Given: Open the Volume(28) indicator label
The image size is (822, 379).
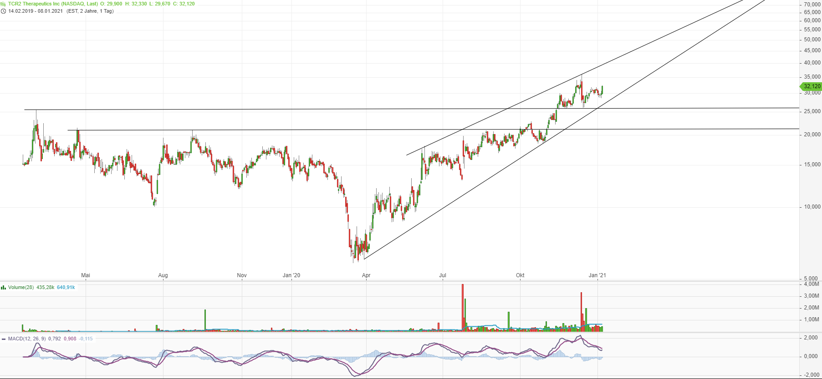Looking at the screenshot, I should [x=21, y=287].
